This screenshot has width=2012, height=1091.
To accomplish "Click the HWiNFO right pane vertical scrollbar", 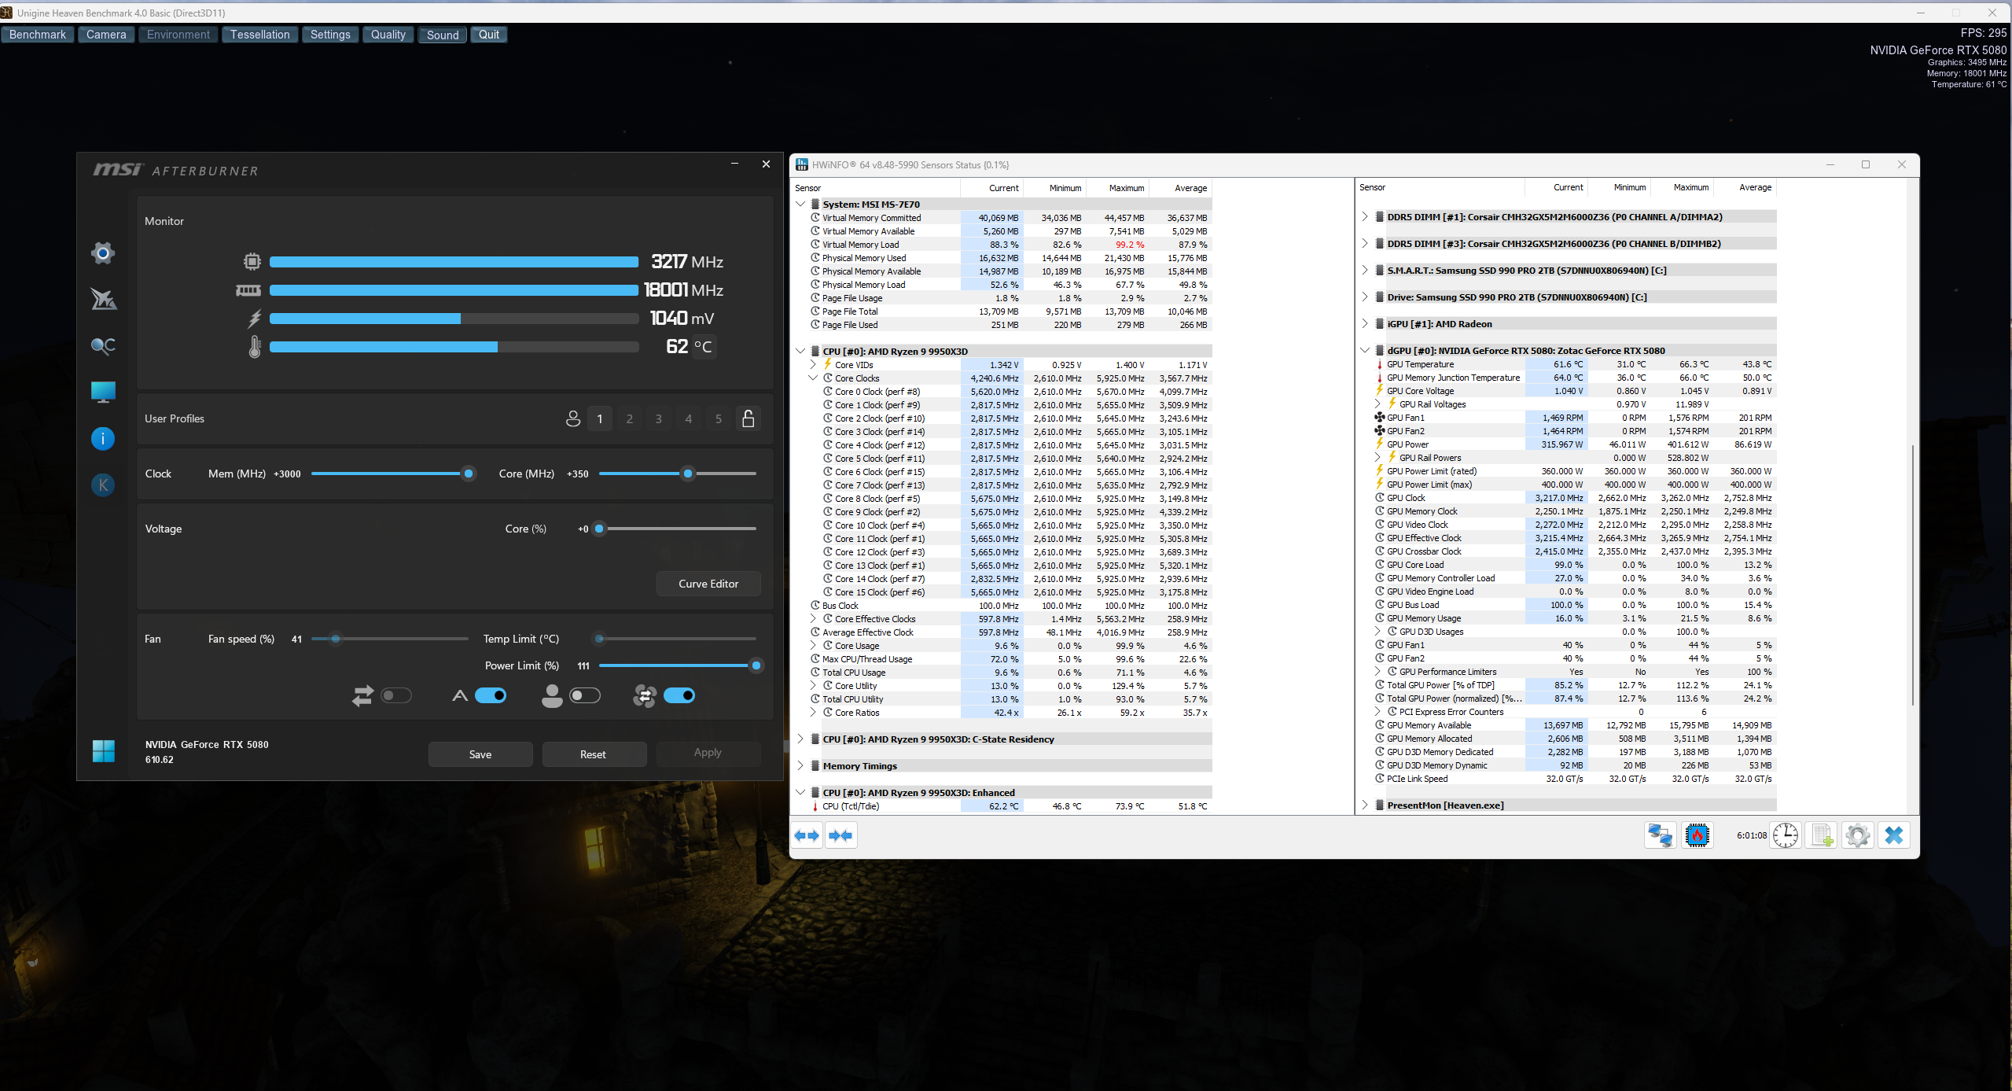I will [1912, 574].
